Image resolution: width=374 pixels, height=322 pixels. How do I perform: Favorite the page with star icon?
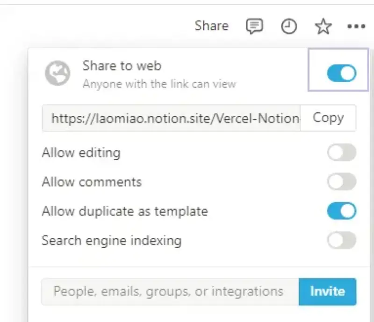coord(323,27)
